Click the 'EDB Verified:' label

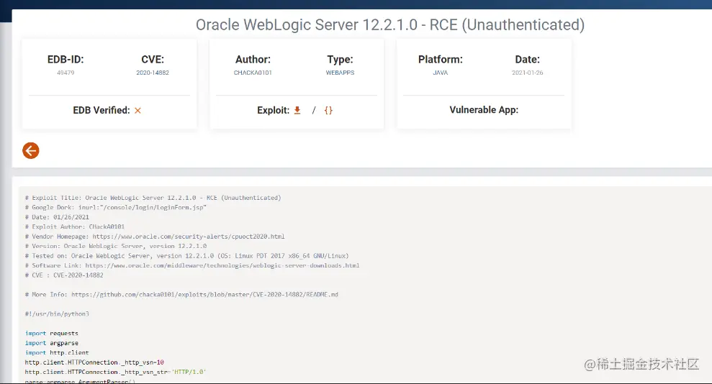[x=102, y=110]
